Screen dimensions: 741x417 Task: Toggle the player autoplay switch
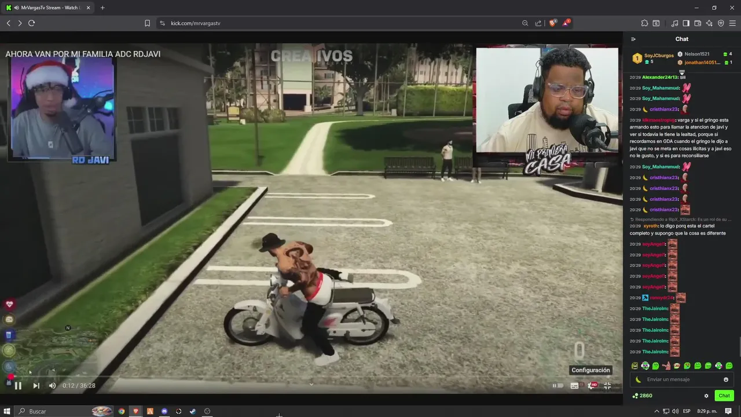(558, 386)
